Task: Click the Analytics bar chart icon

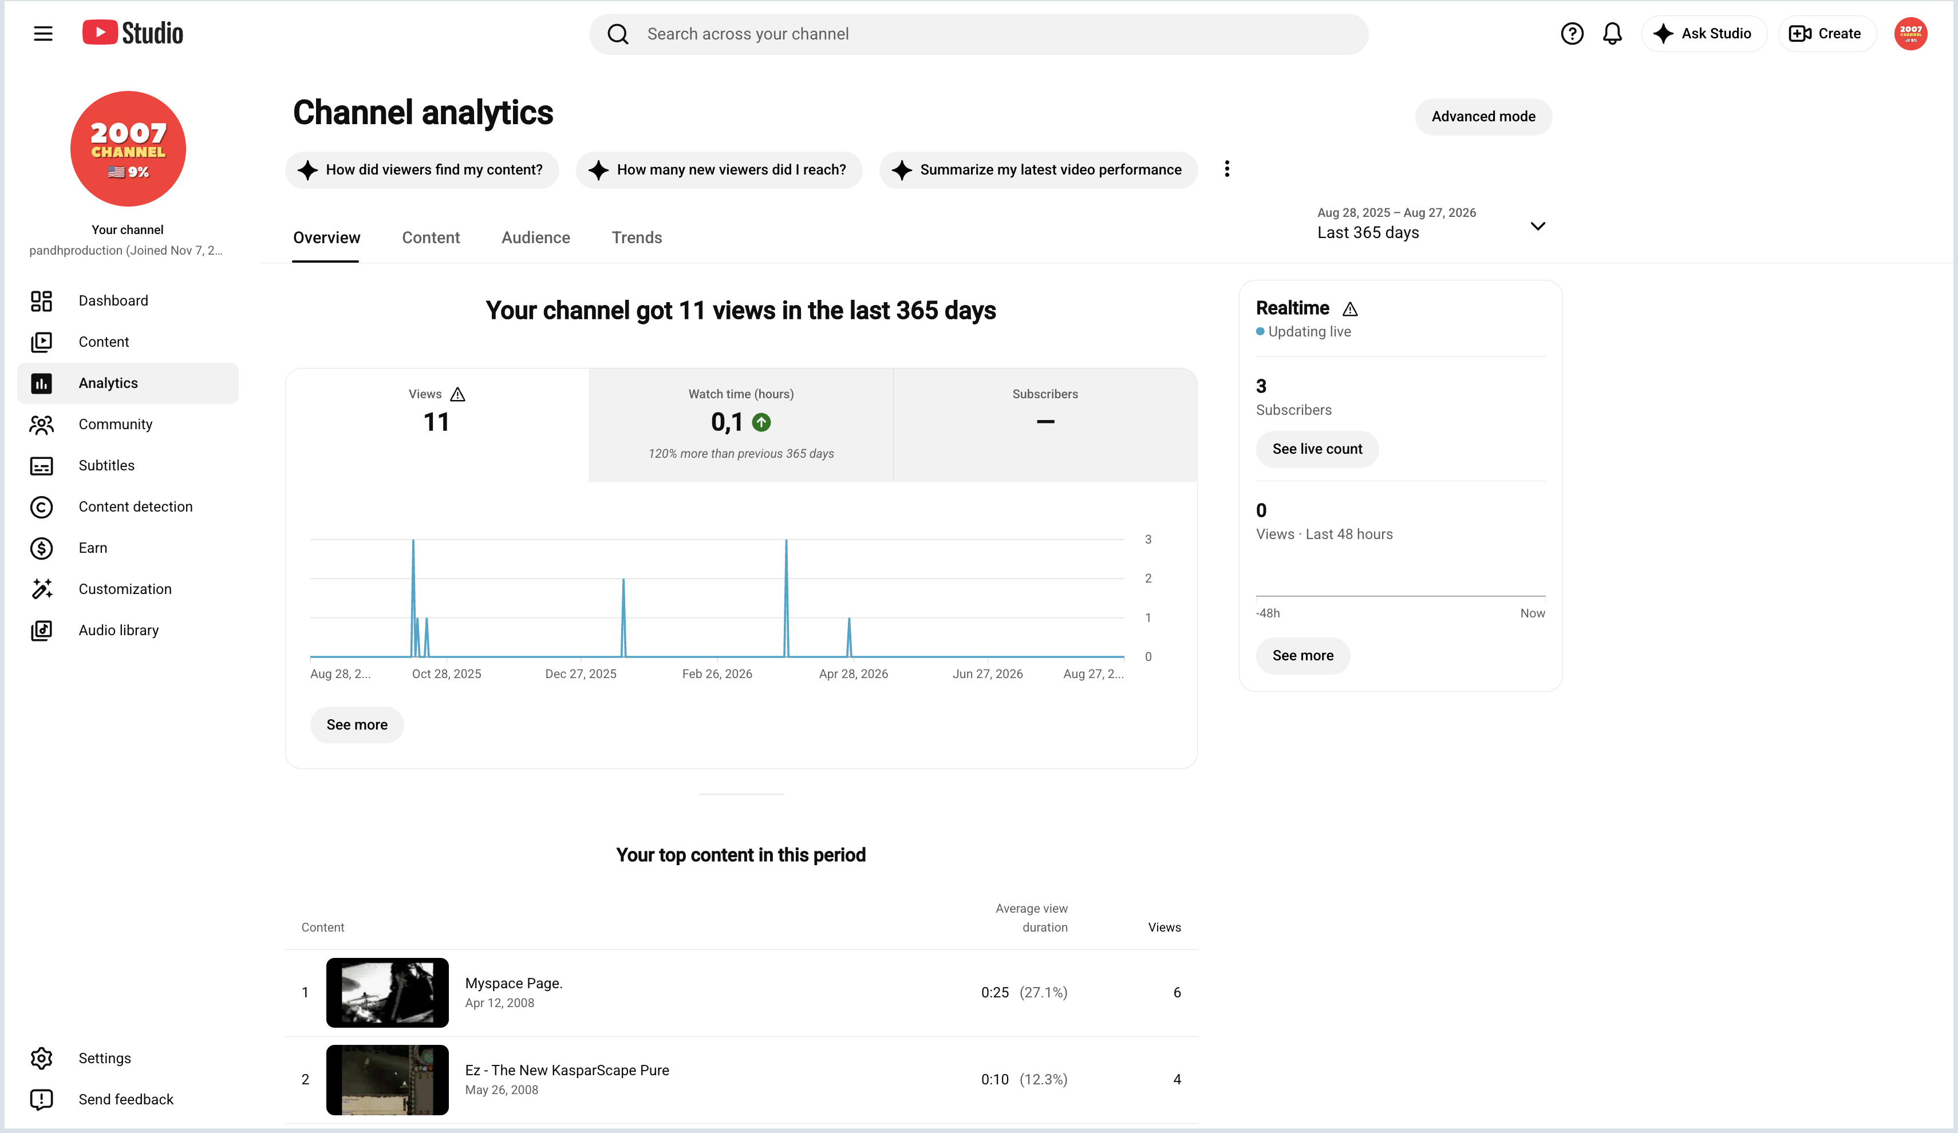Action: point(41,383)
